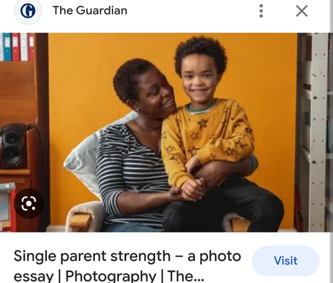The width and height of the screenshot is (333, 283).
Task: Close the image preview panel
Action: tap(302, 11)
